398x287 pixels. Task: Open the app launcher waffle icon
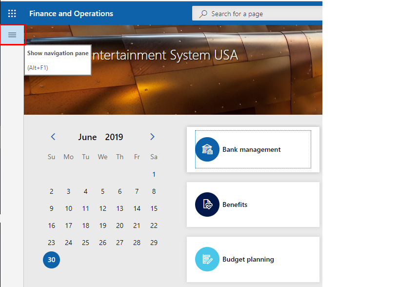tap(12, 14)
